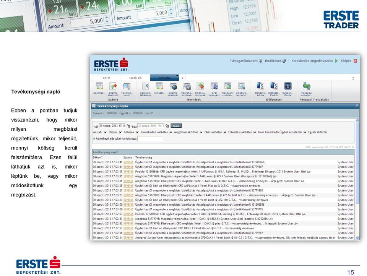Click the vertical scrollbar thumb
367x276 pixels.
coord(357,163)
